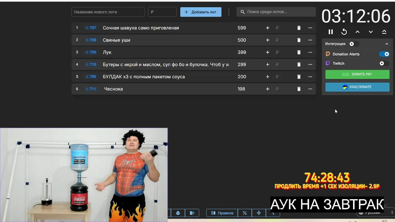Open the Правила rules button
395x222 pixels.
(x=222, y=213)
